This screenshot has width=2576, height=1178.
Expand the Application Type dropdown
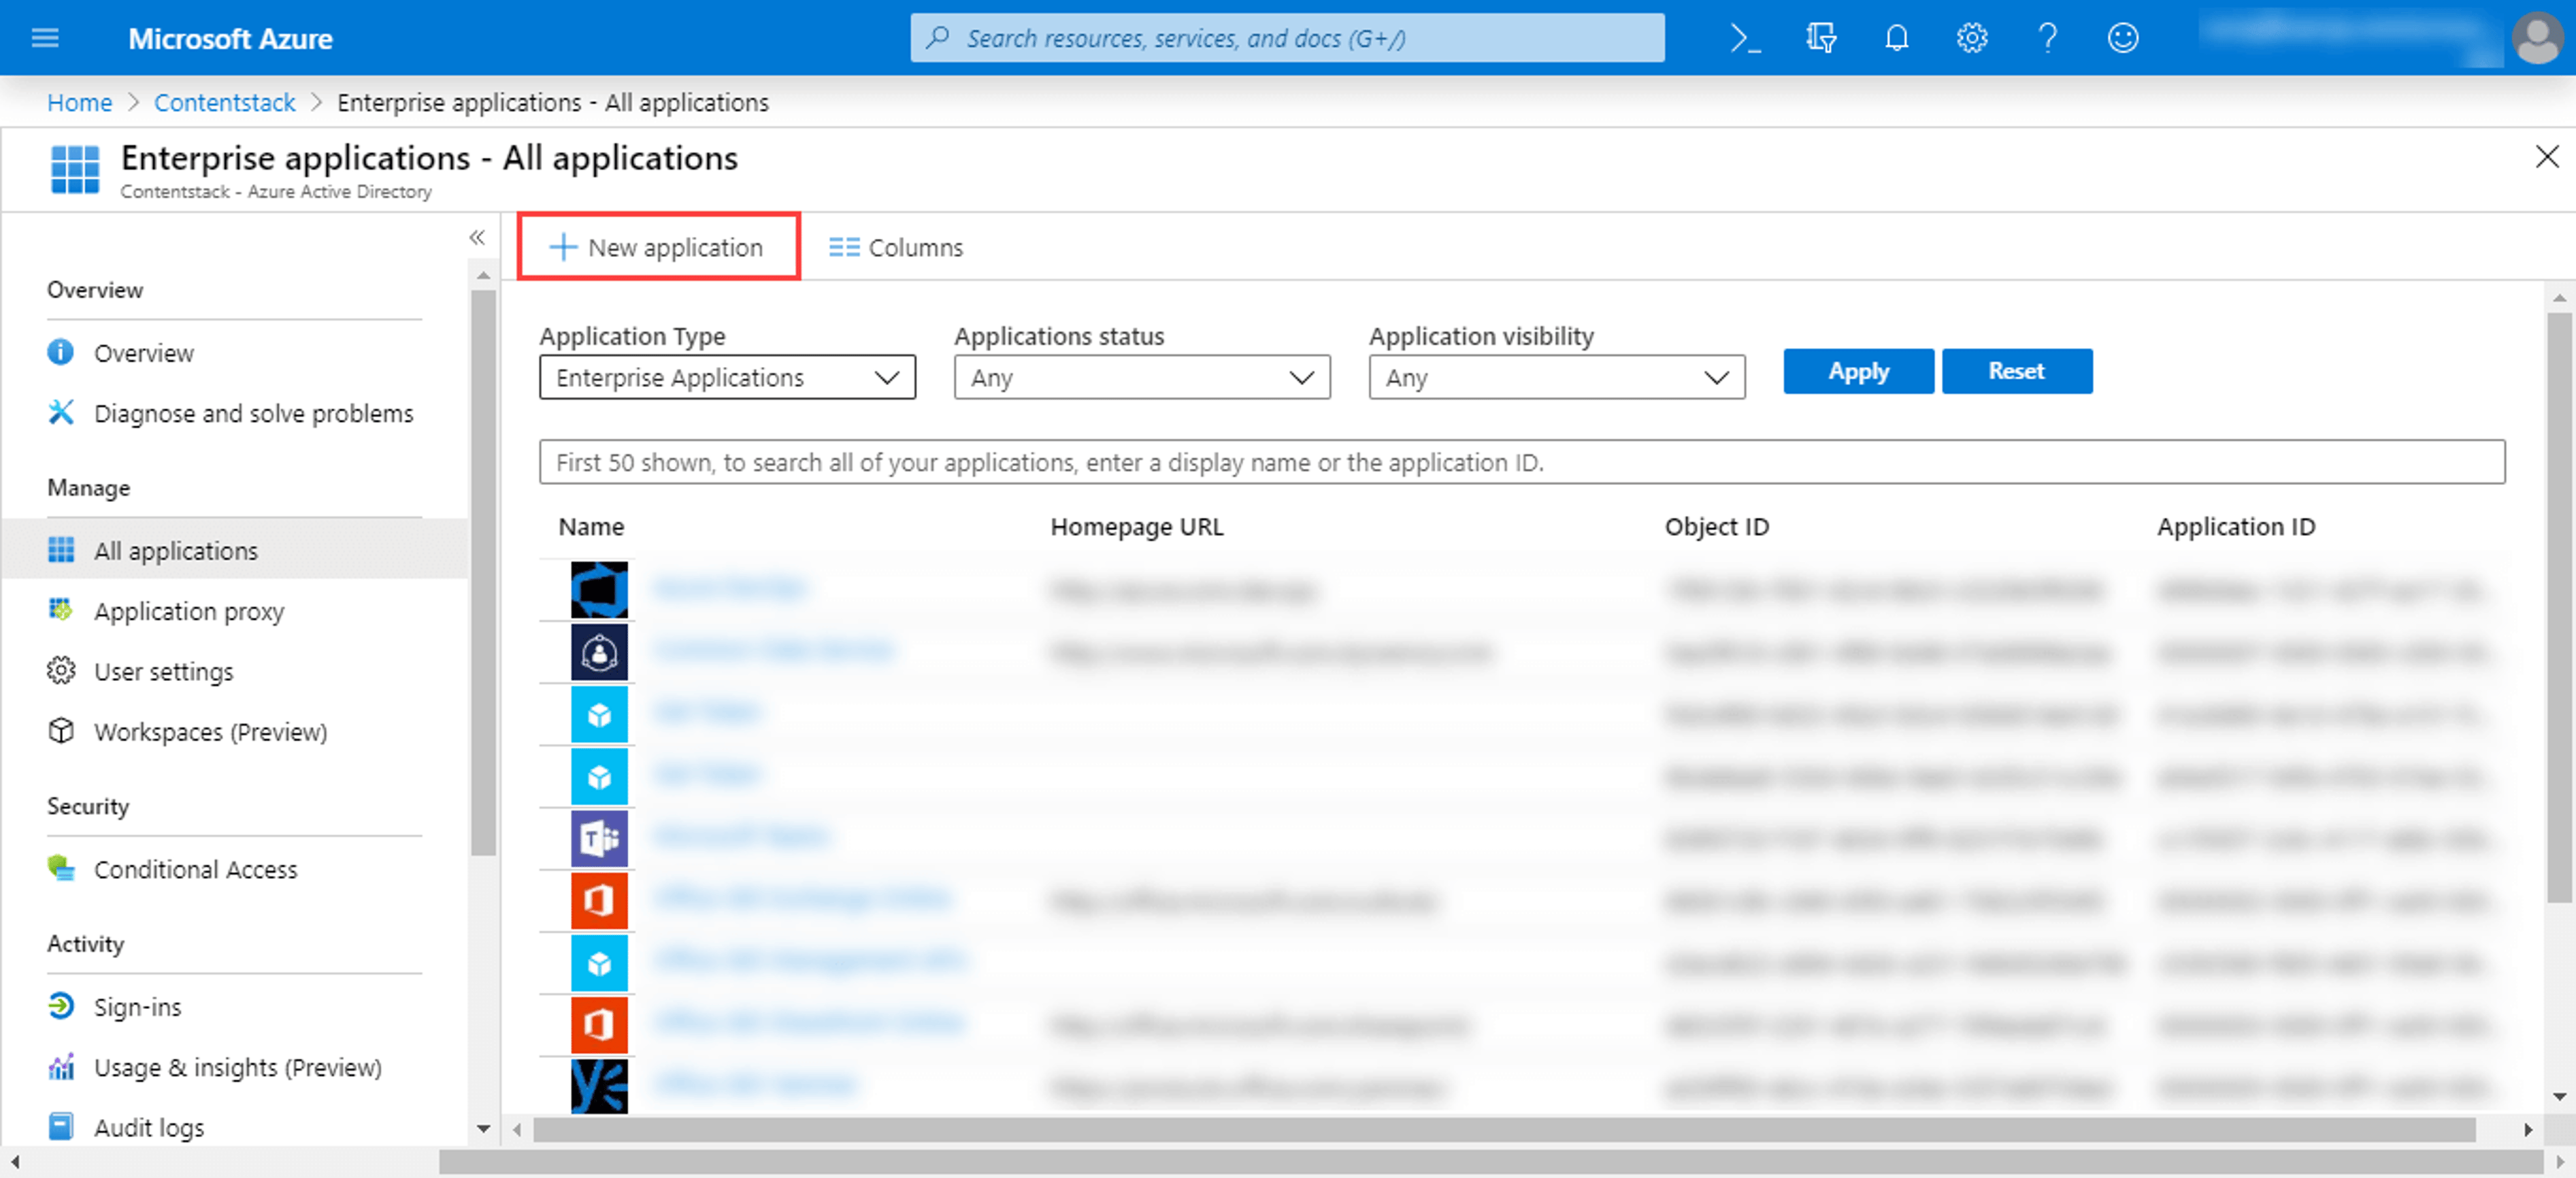(727, 377)
